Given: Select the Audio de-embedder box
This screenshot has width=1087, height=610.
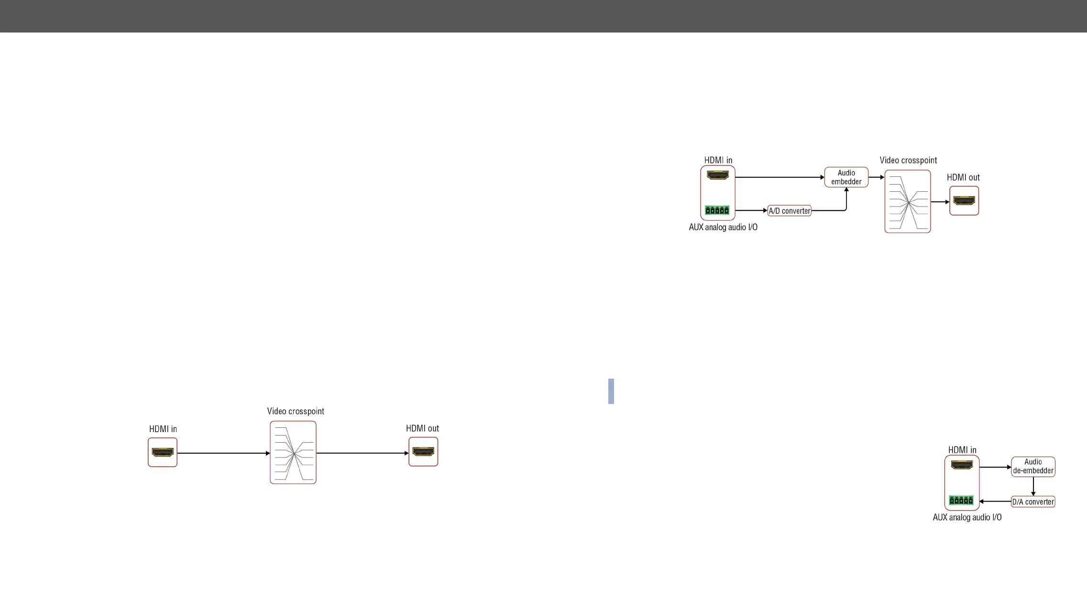Looking at the screenshot, I should [x=1033, y=467].
